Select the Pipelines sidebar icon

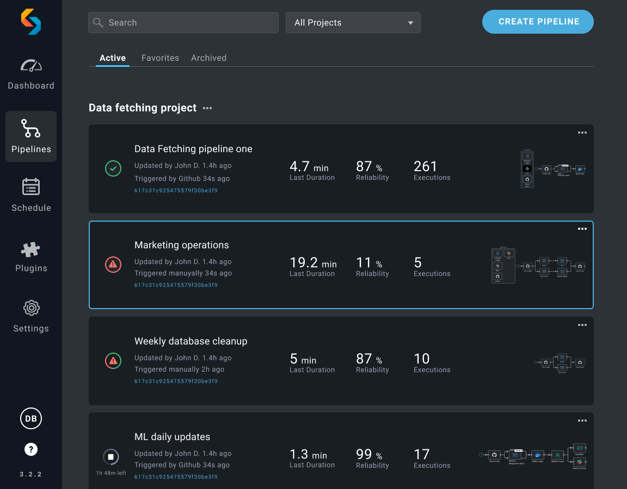(x=31, y=128)
